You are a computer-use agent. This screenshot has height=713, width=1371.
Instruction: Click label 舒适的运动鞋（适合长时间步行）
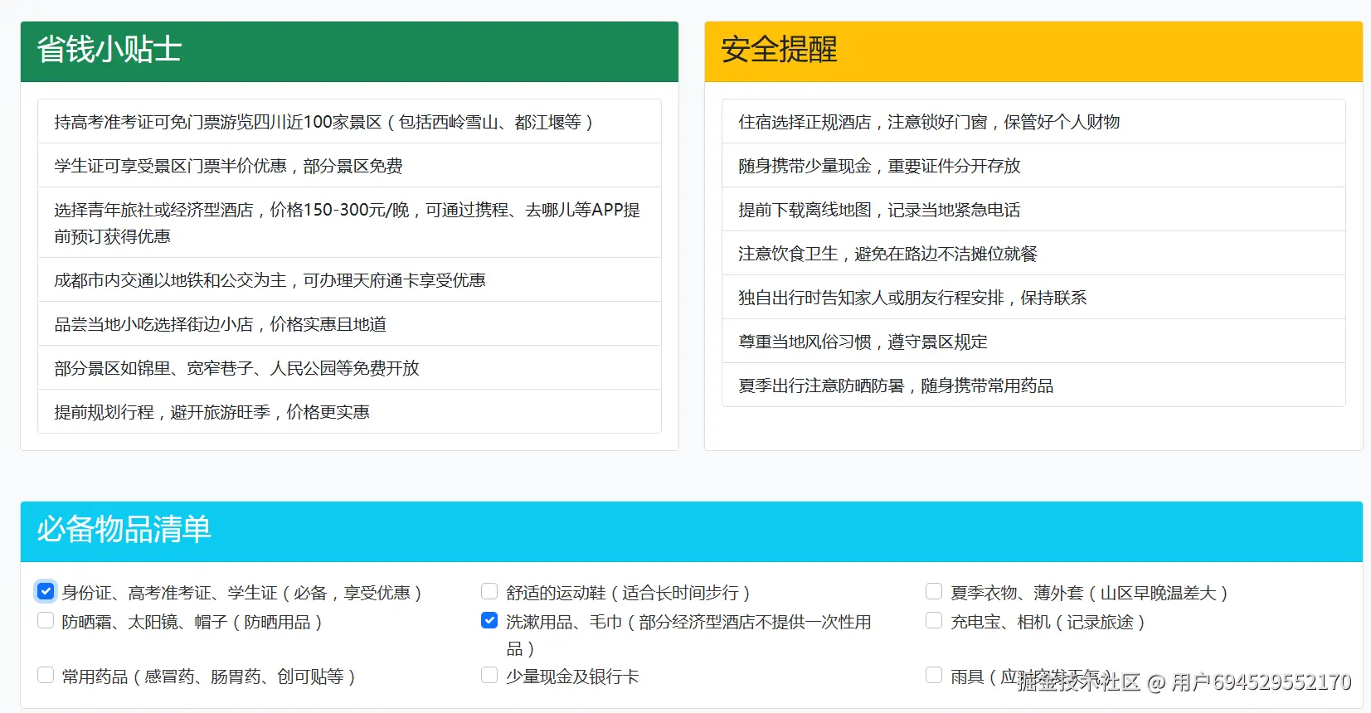(x=630, y=593)
